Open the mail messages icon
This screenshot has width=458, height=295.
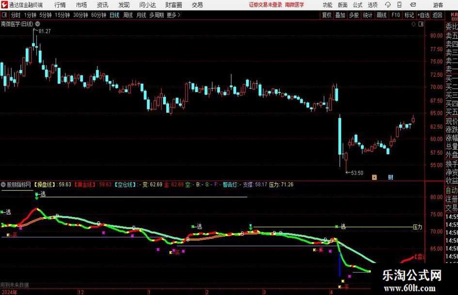[413, 5]
